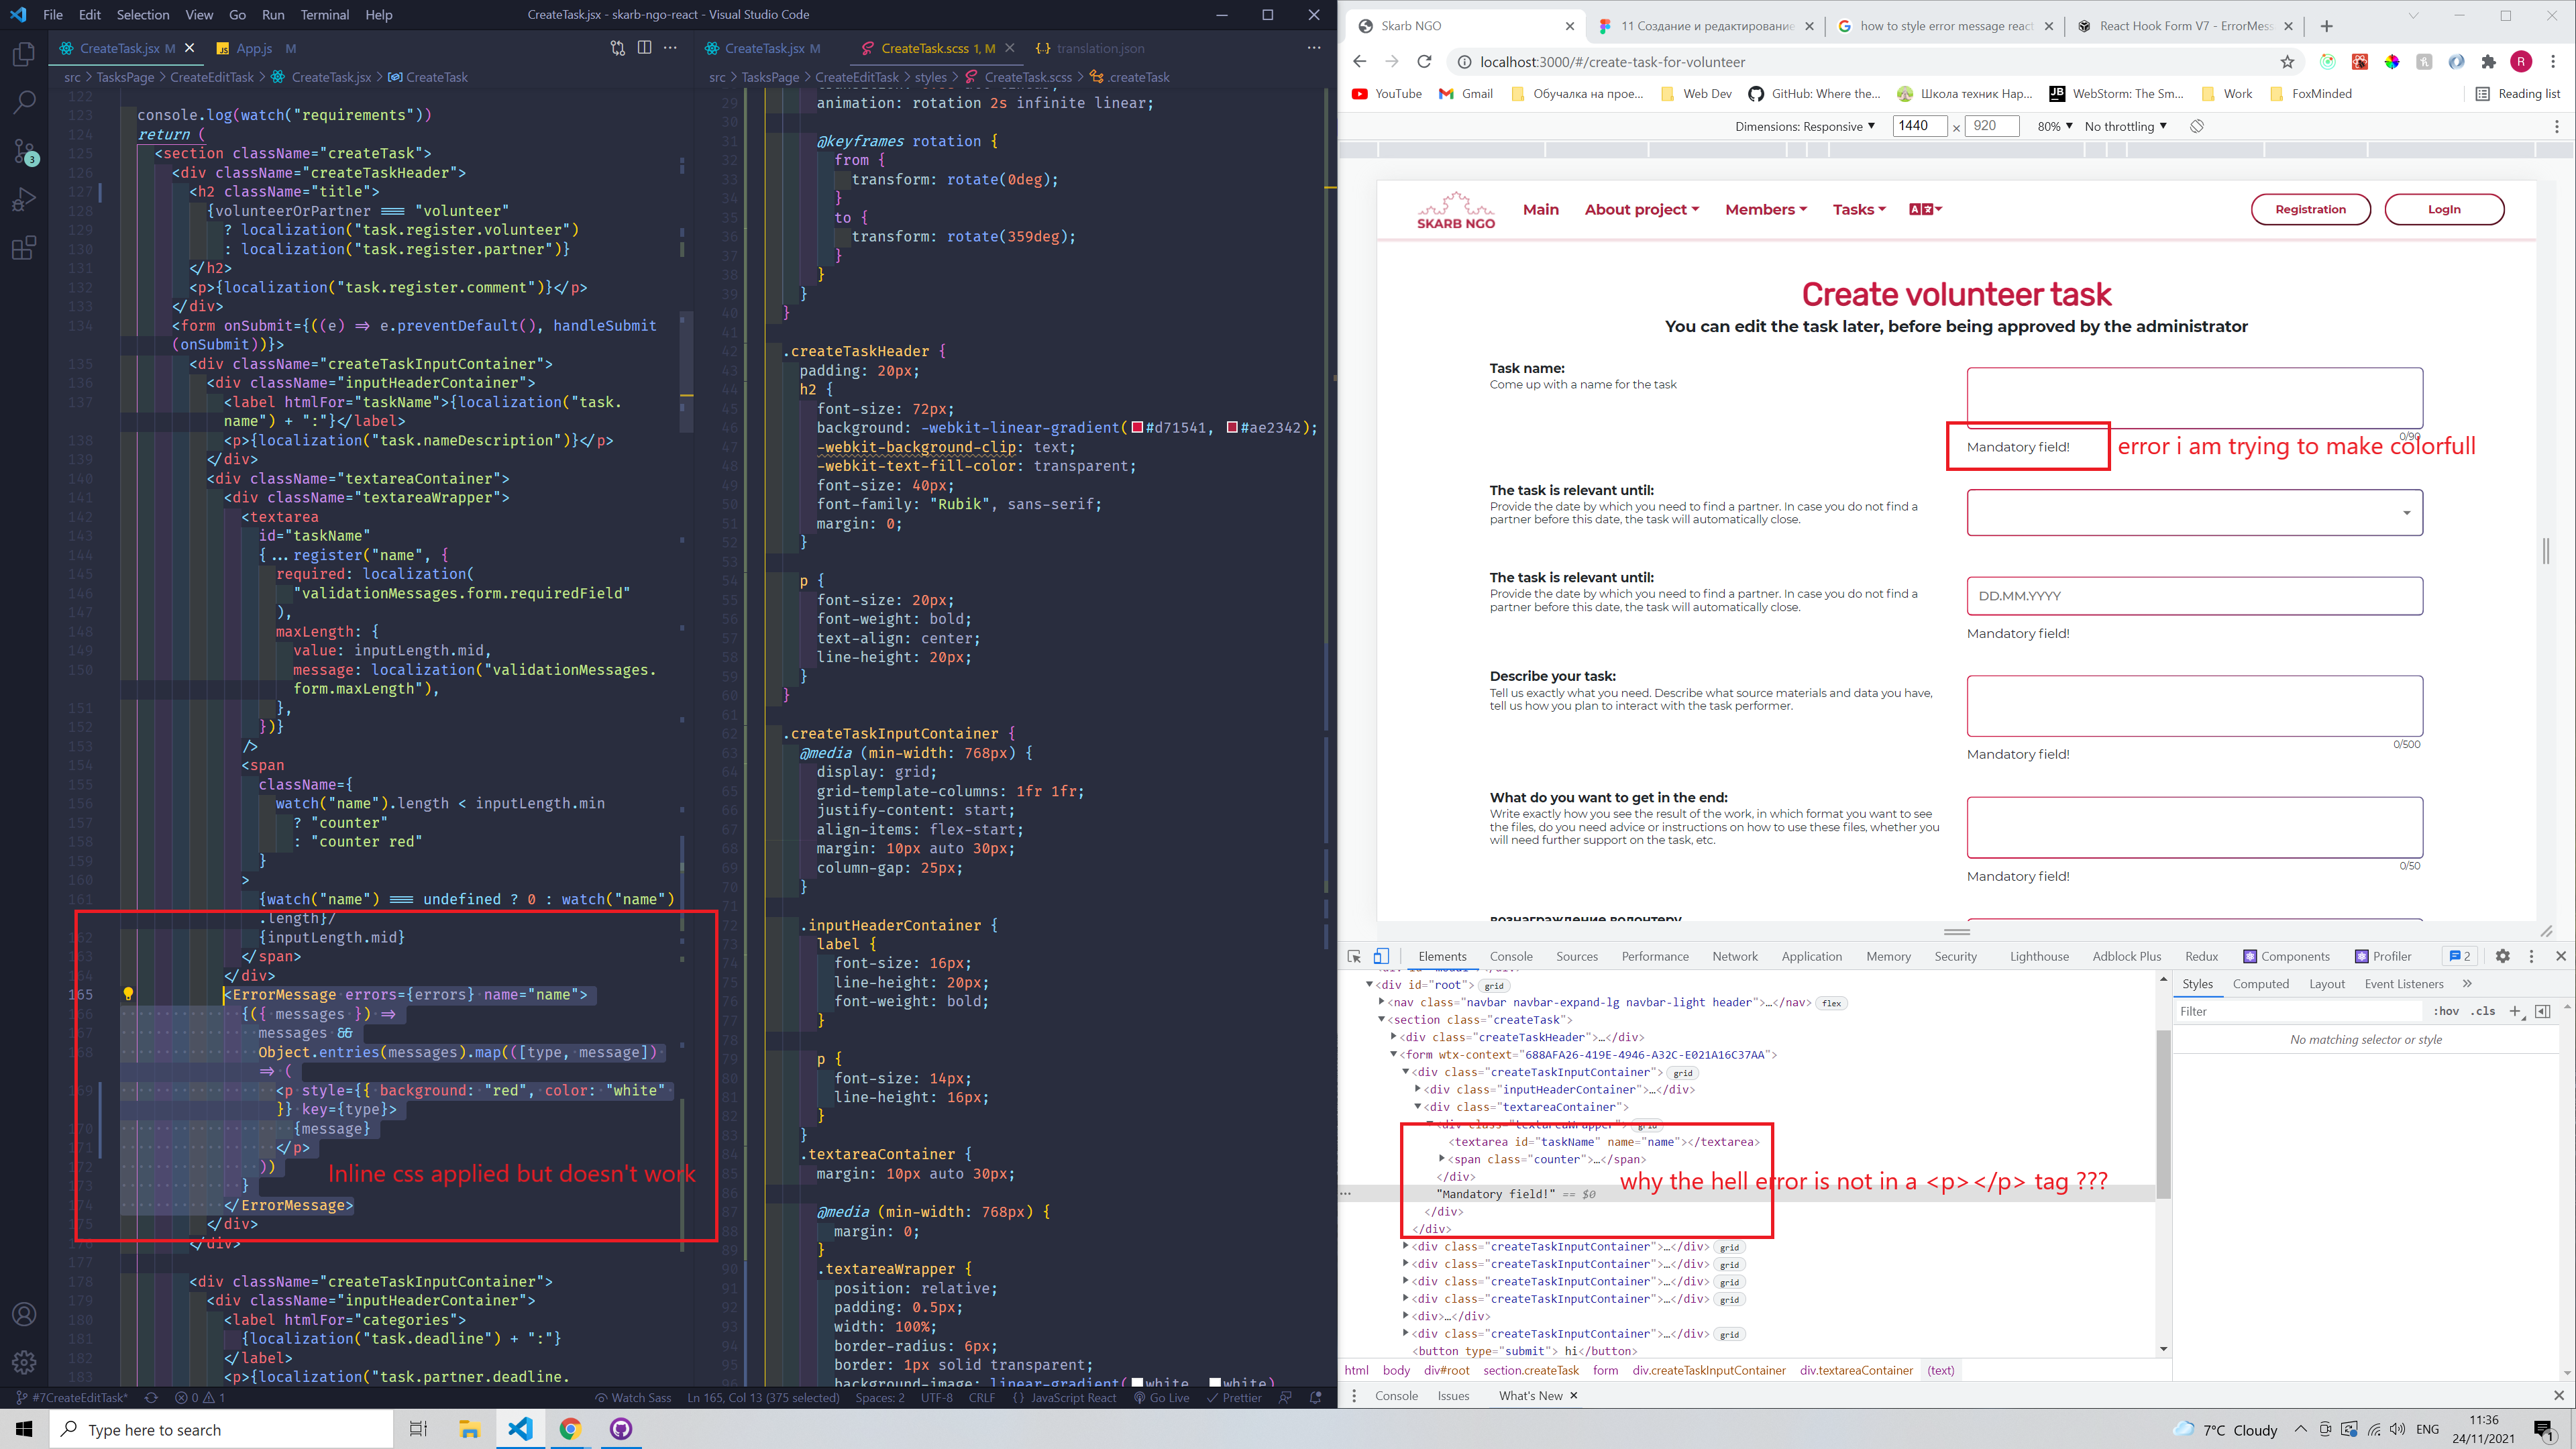Open Dimensions: Responsive dropdown
Viewport: 2576px width, 1449px height.
(x=1804, y=126)
